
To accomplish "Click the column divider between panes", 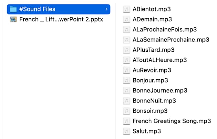I will tap(115, 69).
